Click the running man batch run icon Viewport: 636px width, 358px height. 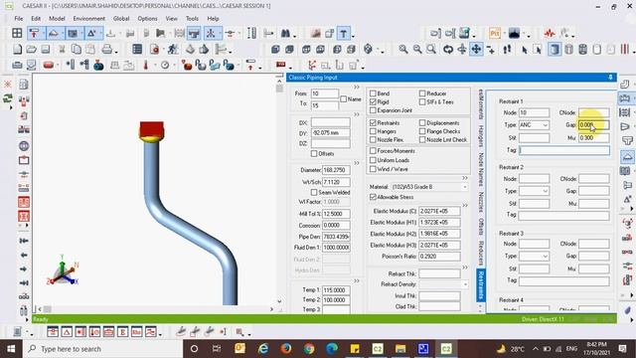tap(173, 50)
